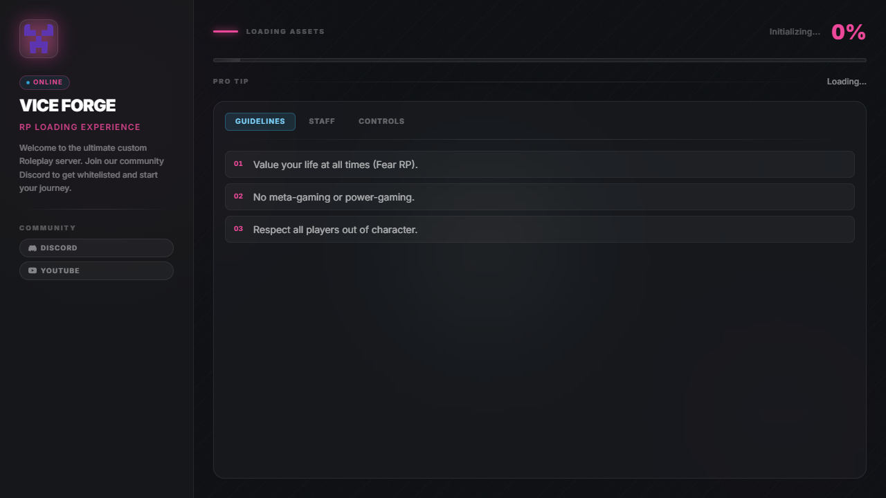Click the LOADING ASSETS label
This screenshot has width=886, height=498.
285,32
